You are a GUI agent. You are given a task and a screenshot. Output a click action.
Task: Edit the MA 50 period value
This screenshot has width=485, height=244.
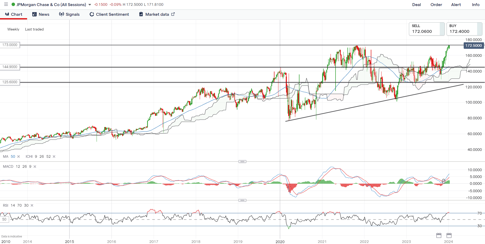(13, 156)
